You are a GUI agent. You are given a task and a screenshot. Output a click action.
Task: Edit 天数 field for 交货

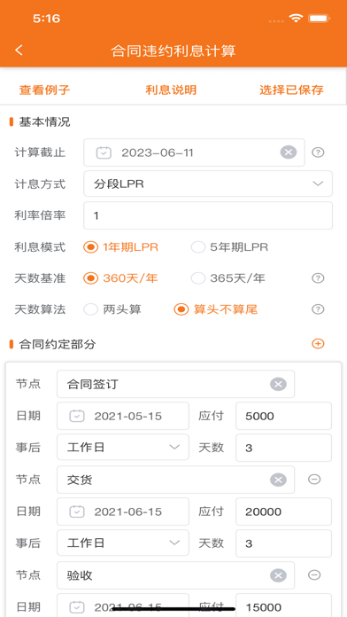pos(283,543)
